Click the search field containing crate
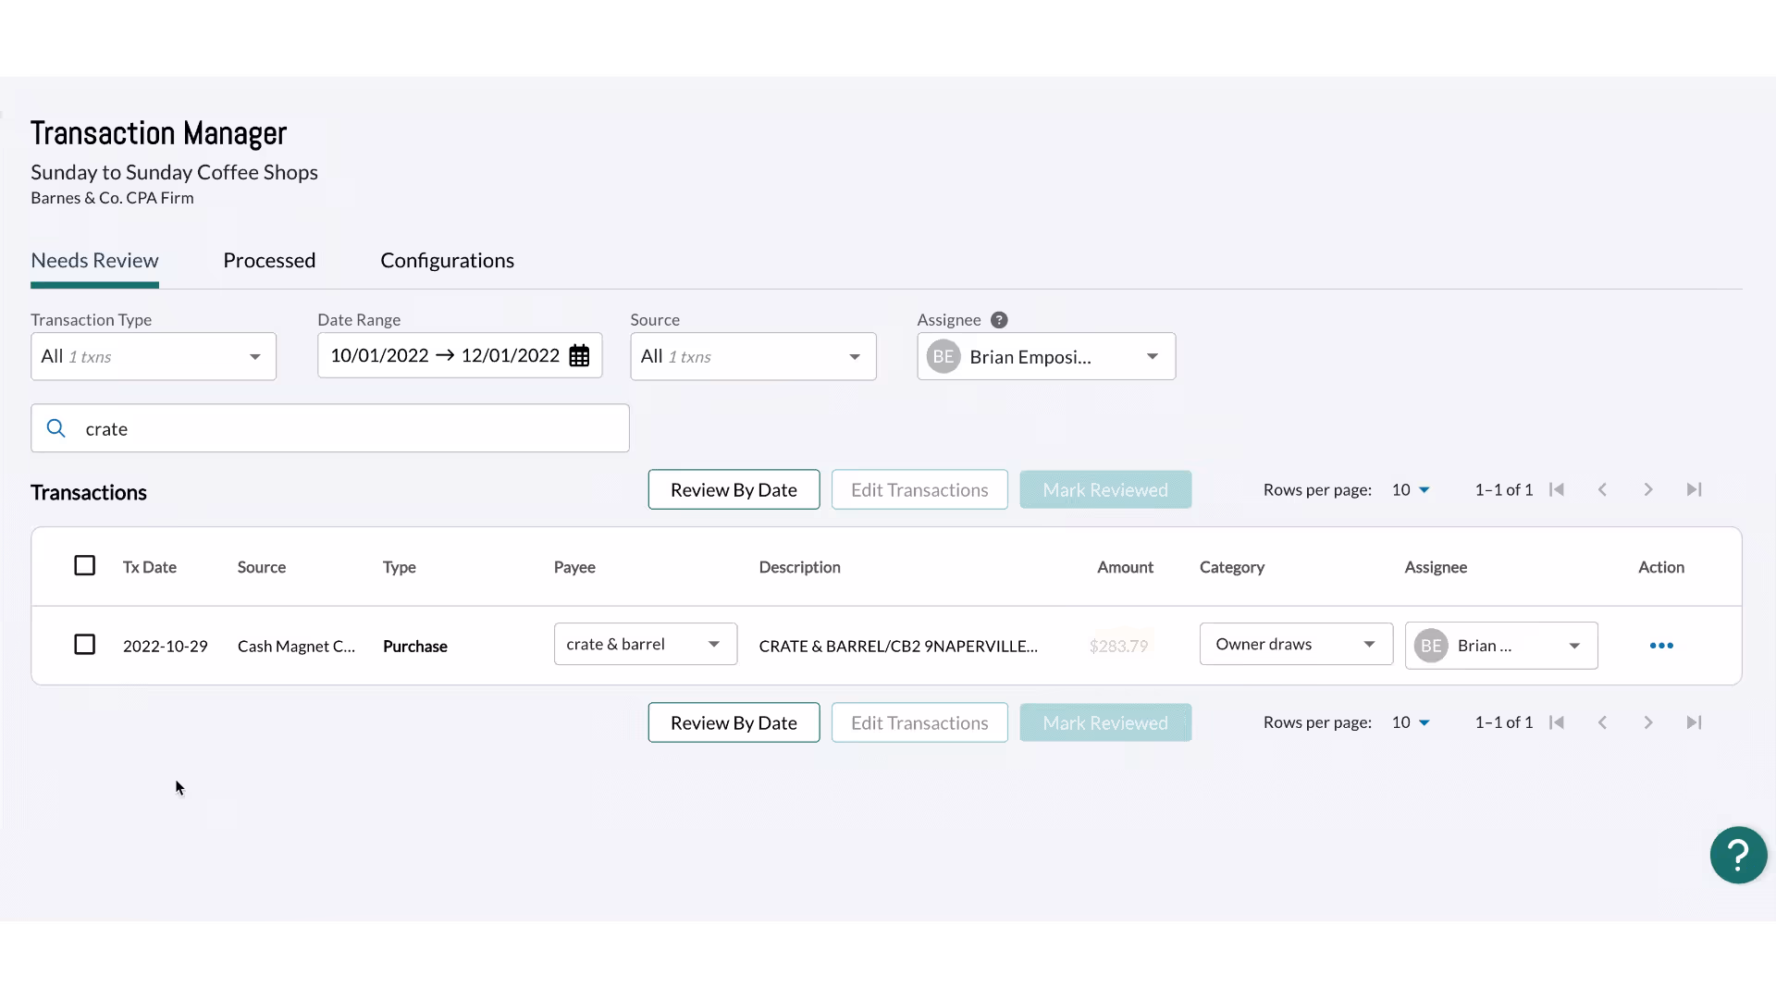Screen dimensions: 1776x999 click(351, 428)
